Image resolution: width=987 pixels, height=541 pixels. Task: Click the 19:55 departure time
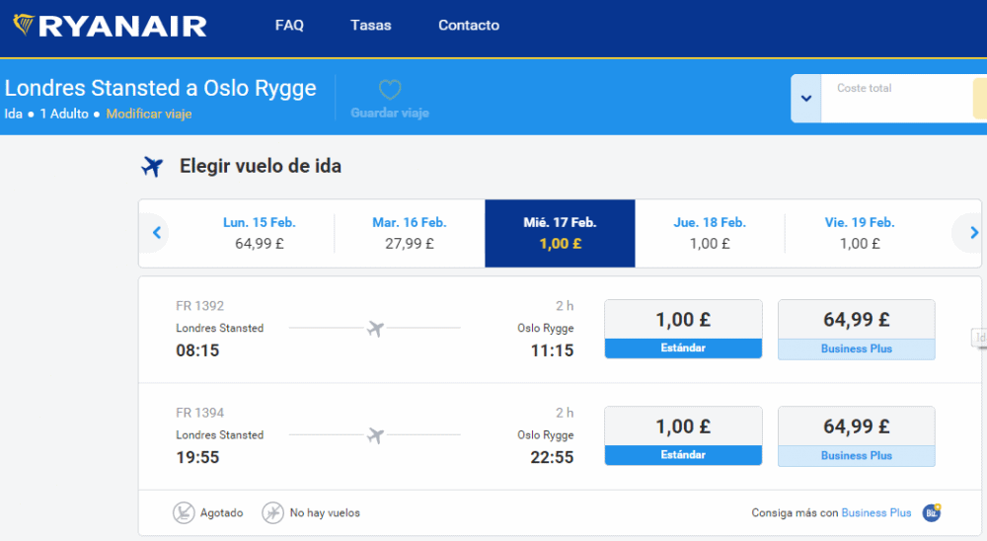197,457
